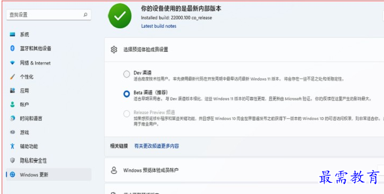Click the Bluetooth icon in sidebar
This screenshot has height=194, width=384.
12,48
